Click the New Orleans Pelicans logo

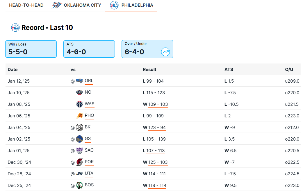click(x=79, y=92)
